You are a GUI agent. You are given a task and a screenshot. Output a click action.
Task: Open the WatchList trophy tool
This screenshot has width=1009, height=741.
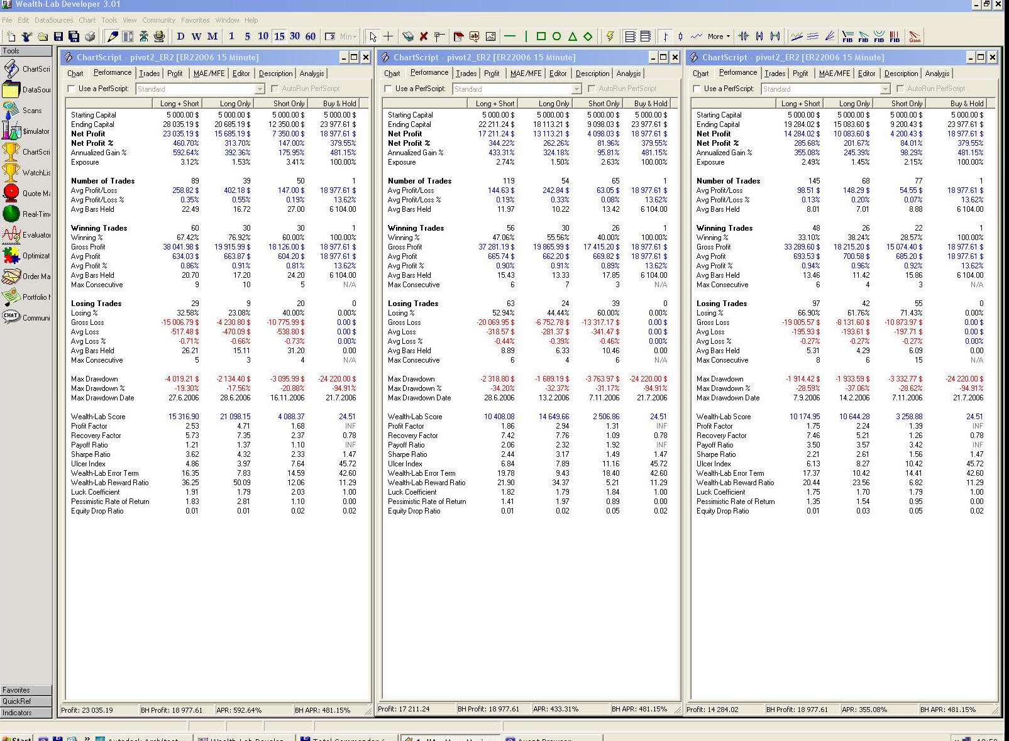tap(26, 172)
